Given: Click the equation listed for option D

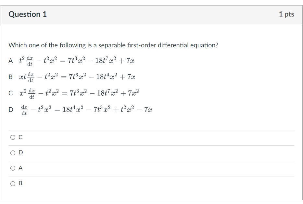Looking at the screenshot, I should tap(80, 109).
